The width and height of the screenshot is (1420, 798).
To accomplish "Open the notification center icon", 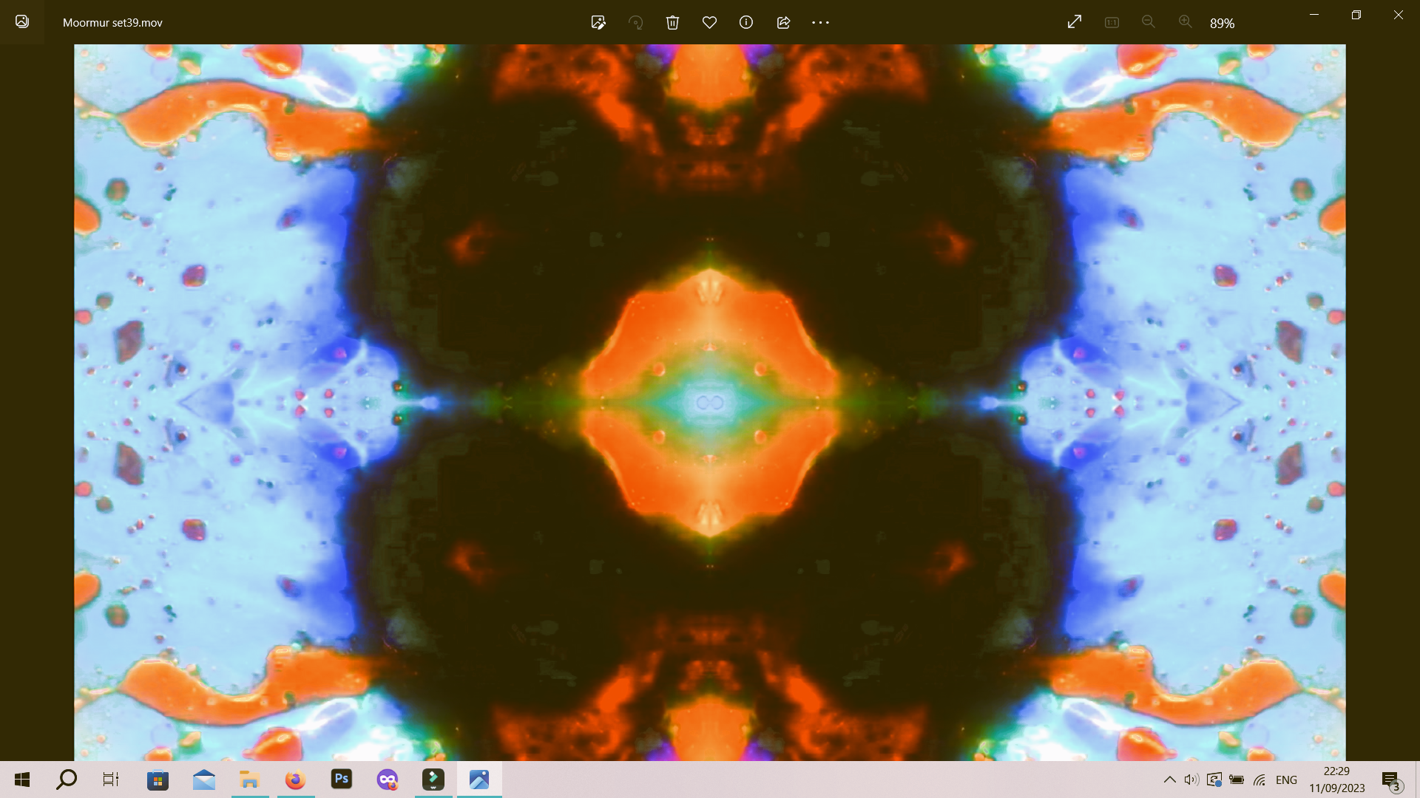I will pos(1390,780).
